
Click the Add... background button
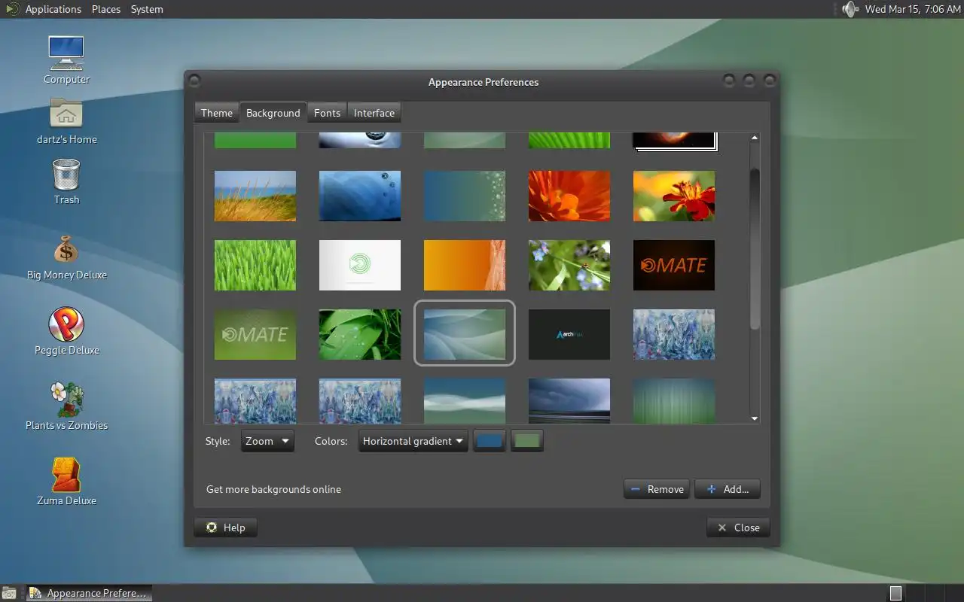[728, 489]
